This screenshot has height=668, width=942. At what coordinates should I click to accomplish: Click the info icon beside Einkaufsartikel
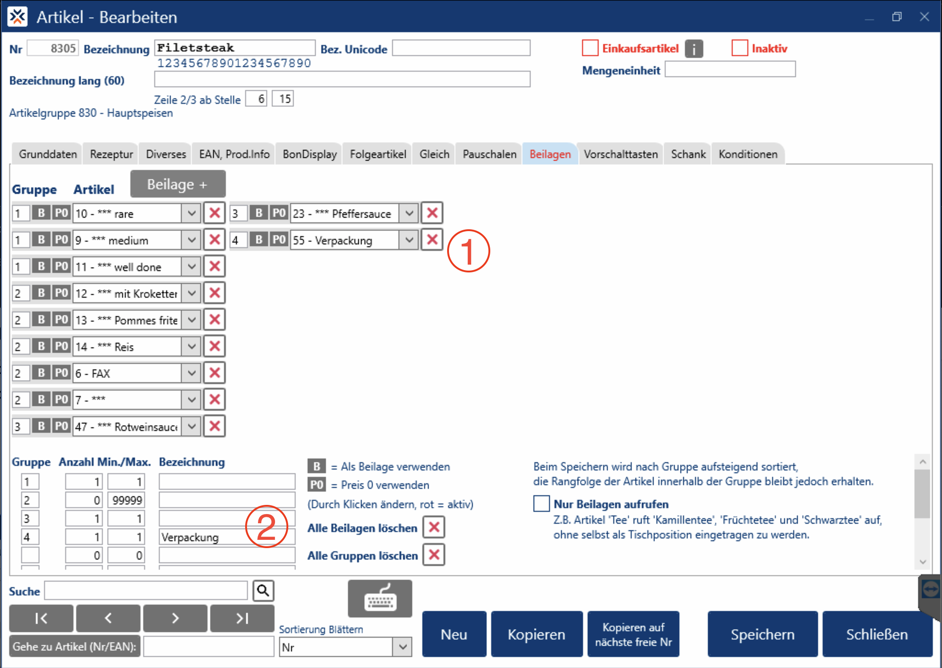point(694,48)
